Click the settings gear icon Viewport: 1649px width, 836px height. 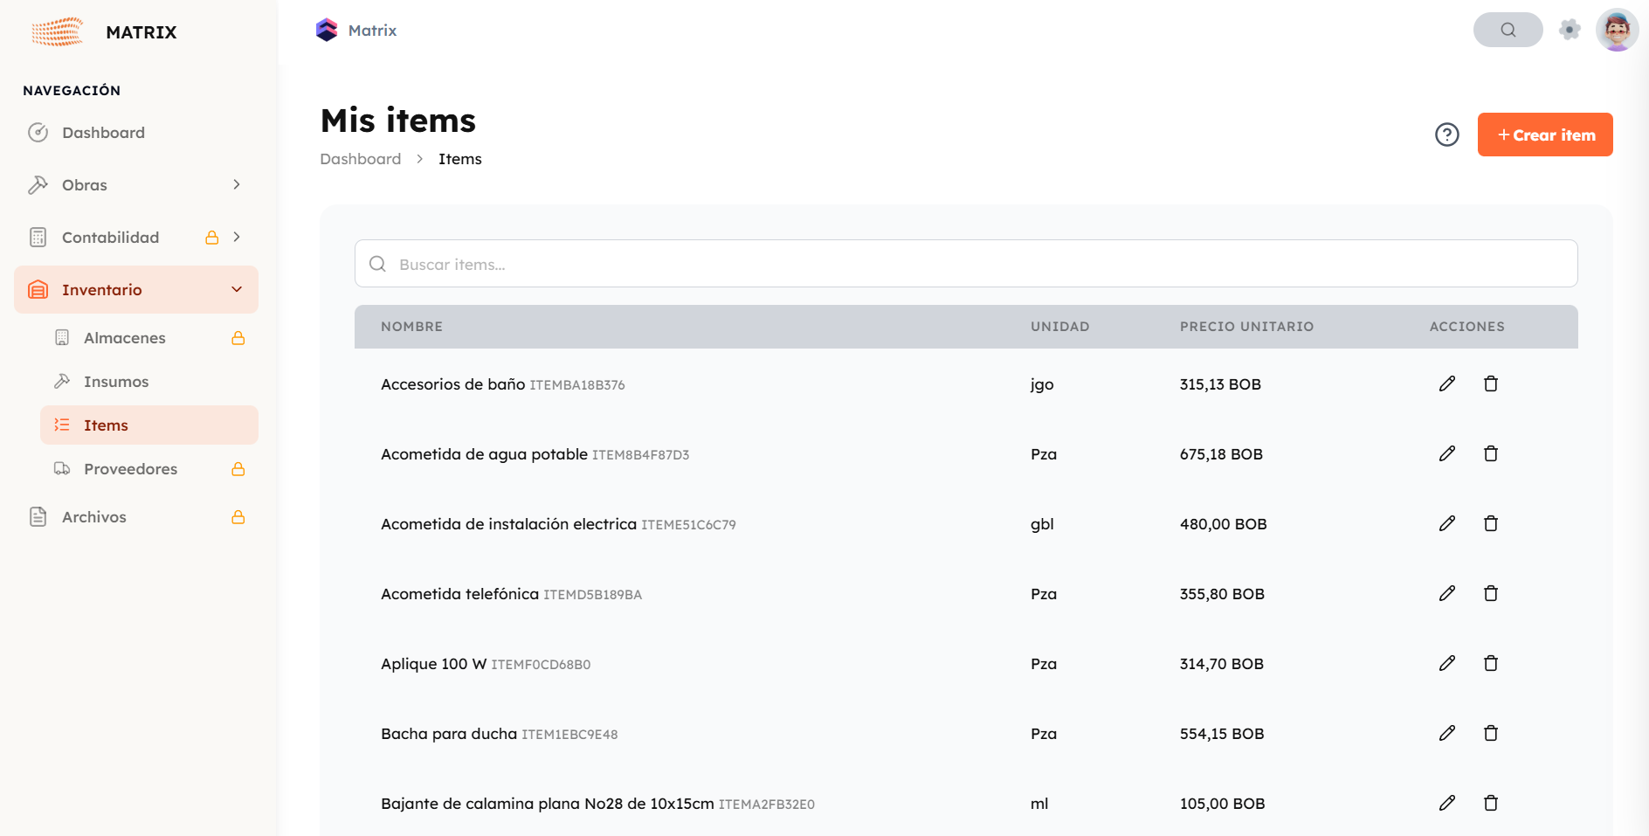click(x=1570, y=30)
